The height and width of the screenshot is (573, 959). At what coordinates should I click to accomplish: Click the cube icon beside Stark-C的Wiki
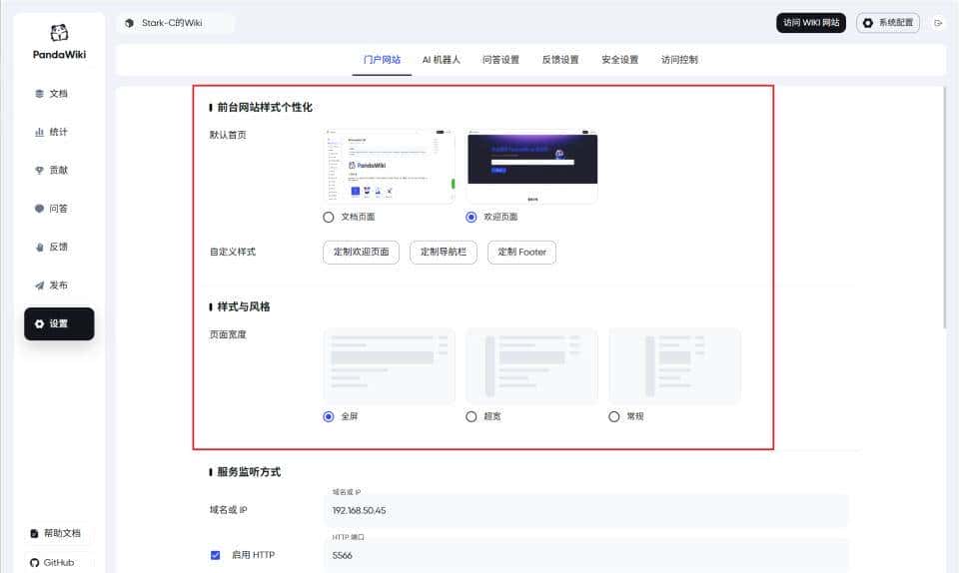click(x=129, y=23)
